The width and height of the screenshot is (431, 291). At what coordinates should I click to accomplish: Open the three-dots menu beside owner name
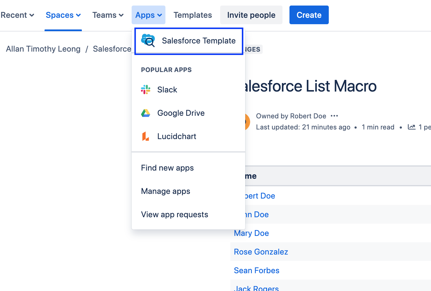point(334,116)
